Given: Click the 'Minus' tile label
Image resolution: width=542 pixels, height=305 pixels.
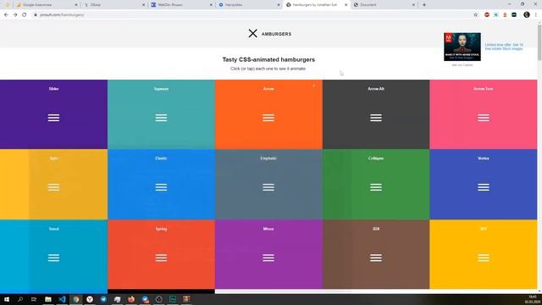Looking at the screenshot, I should point(268,229).
